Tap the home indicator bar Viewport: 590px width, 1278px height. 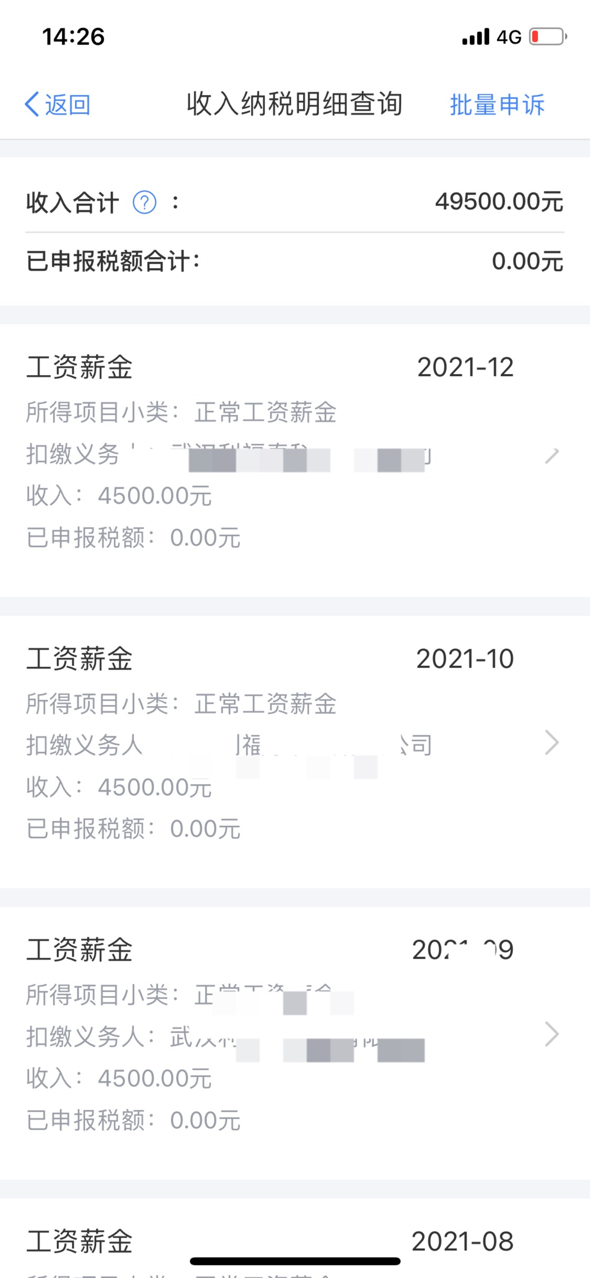point(295,1261)
